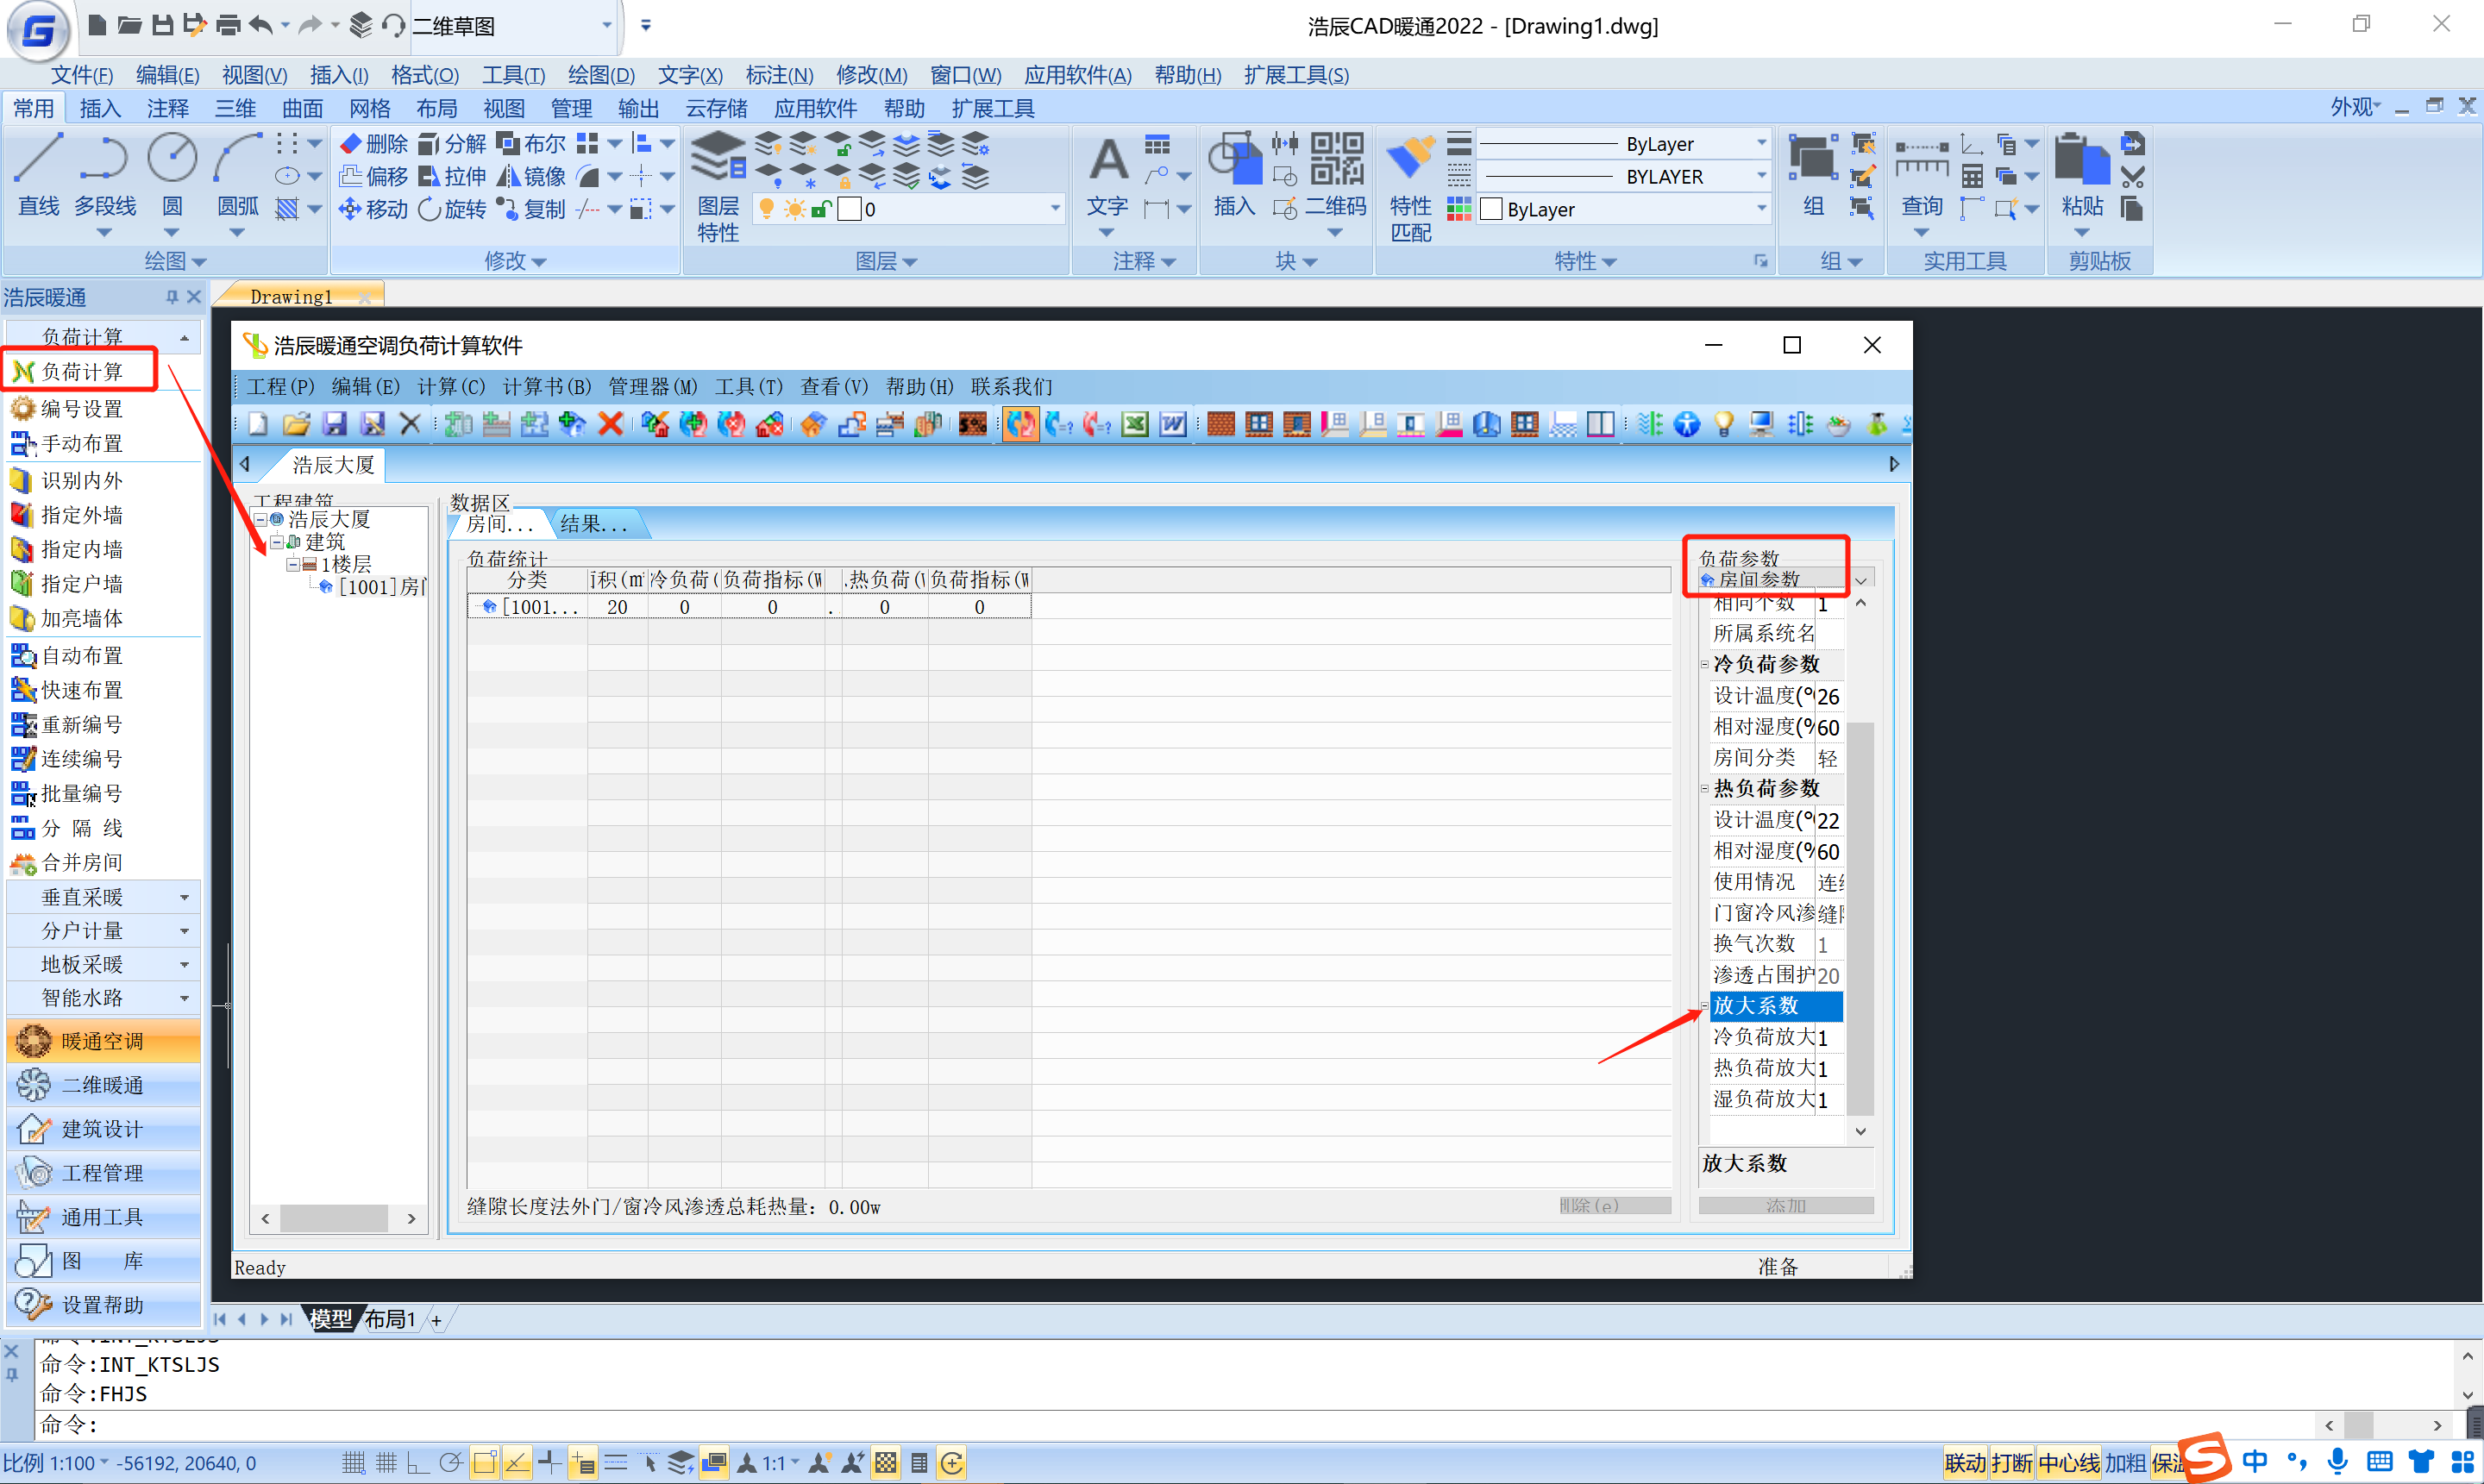Click the 暖通空调 sidebar button

coord(102,1041)
